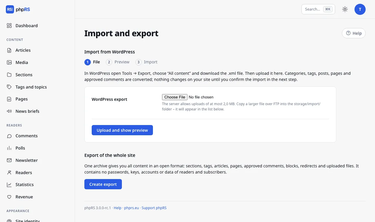This screenshot has height=222, width=375.
Task: Open the phprs.eu footer link
Action: pyautogui.click(x=132, y=208)
